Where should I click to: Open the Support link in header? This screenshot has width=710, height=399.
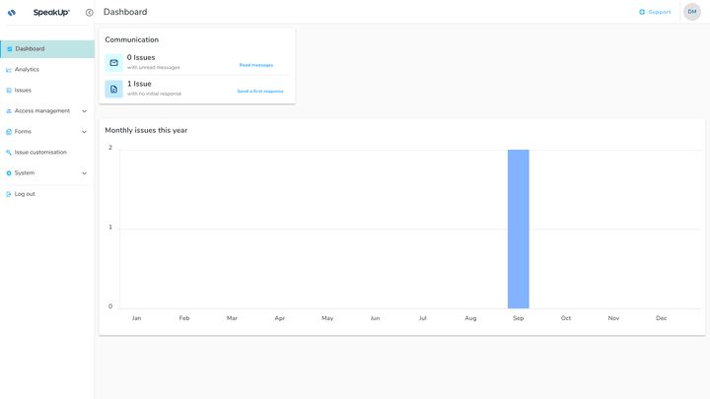[659, 12]
